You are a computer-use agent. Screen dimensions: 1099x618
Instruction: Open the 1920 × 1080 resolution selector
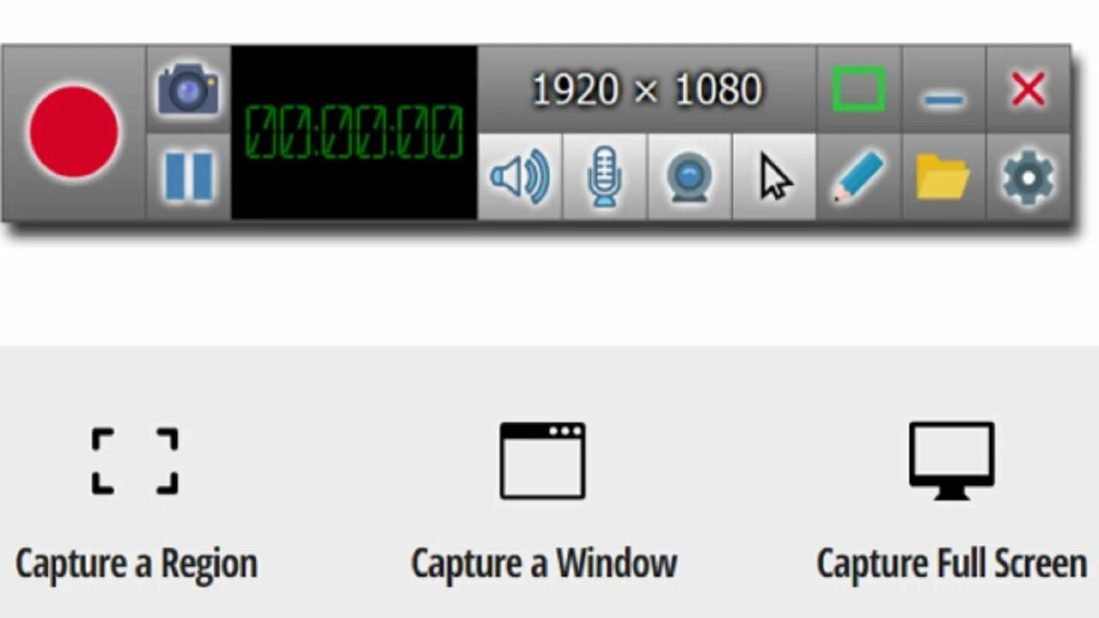[647, 89]
